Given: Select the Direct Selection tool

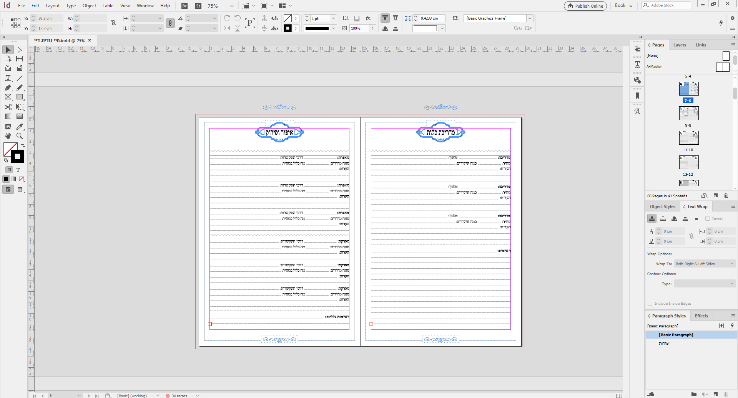Looking at the screenshot, I should (x=20, y=50).
